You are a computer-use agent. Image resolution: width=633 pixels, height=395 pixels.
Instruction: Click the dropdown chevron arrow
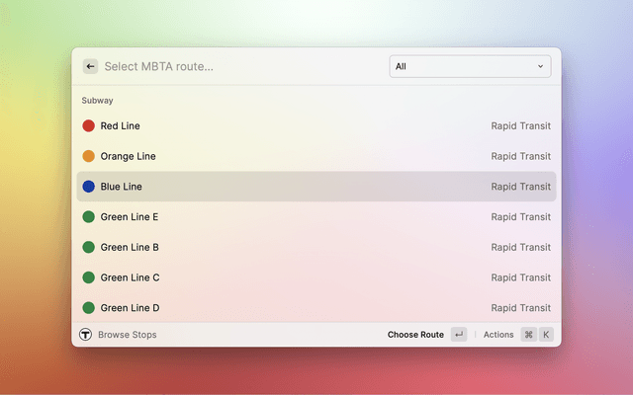(x=540, y=66)
